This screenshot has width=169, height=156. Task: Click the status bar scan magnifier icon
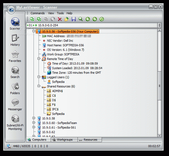9,146
